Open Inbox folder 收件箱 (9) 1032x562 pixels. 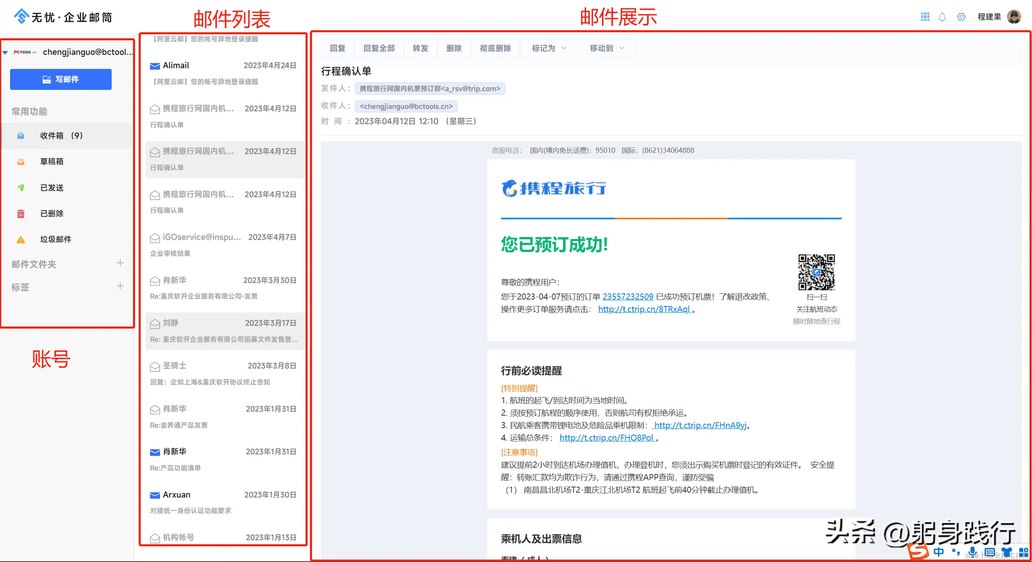[x=61, y=136]
